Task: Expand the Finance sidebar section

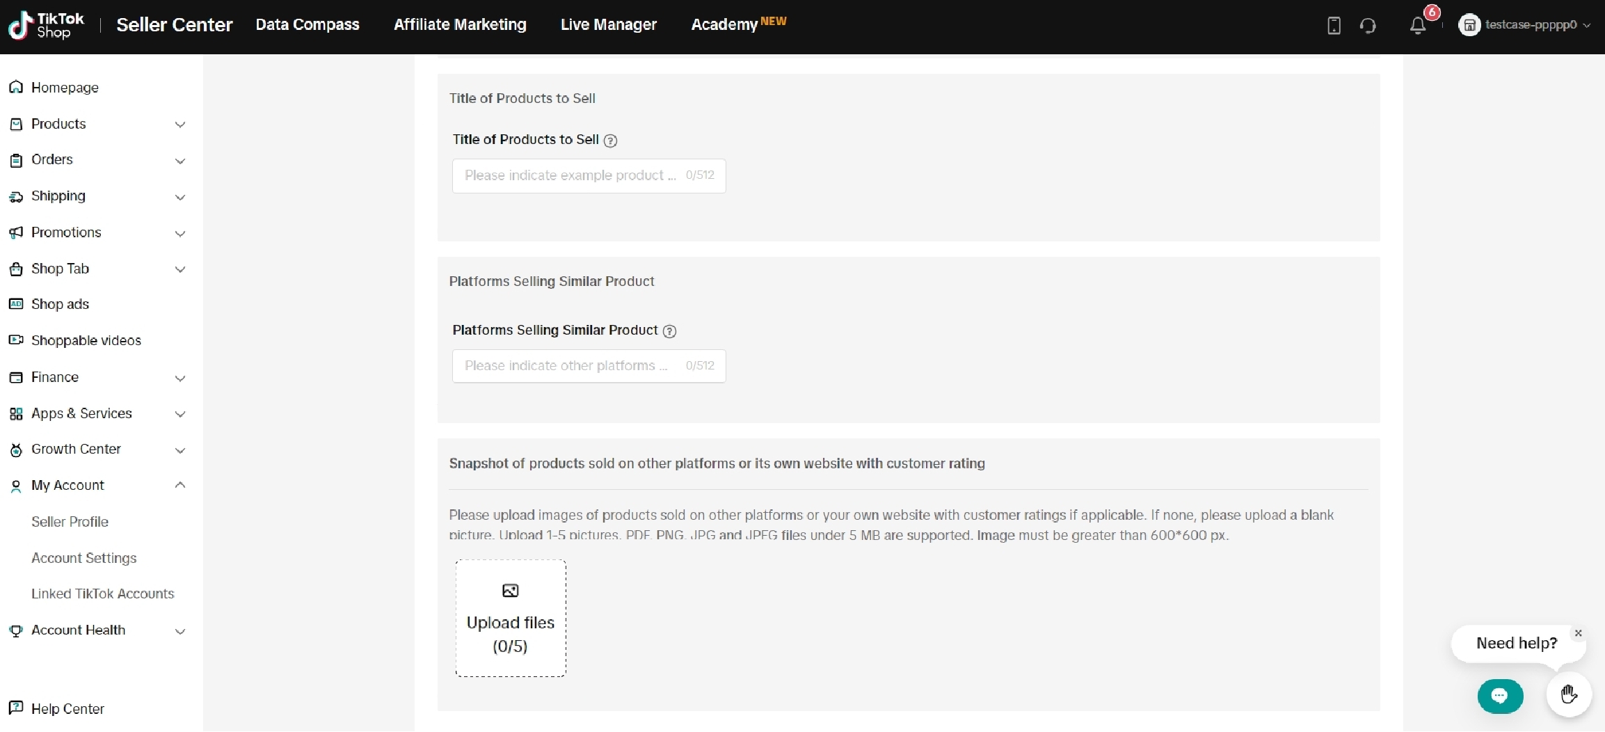Action: click(97, 377)
